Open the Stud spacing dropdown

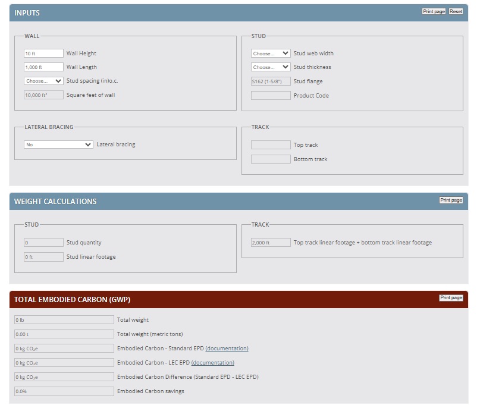point(43,81)
